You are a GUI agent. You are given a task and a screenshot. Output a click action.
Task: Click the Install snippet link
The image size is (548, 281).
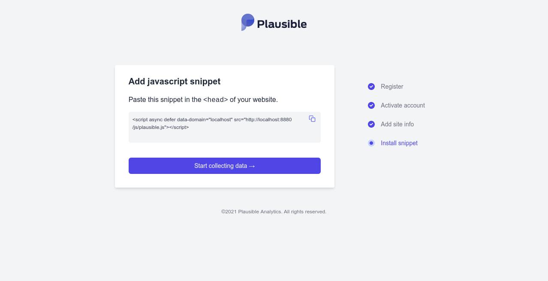[x=399, y=143]
